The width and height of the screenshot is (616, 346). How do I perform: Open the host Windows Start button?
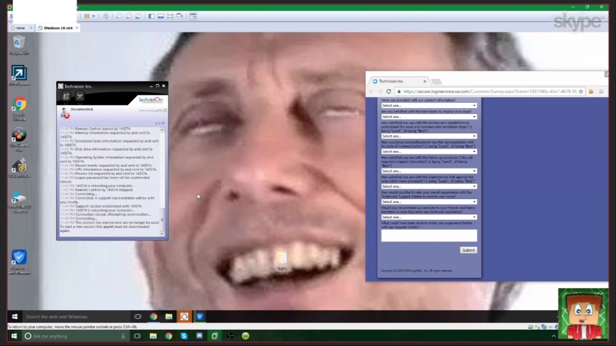[x=13, y=336]
